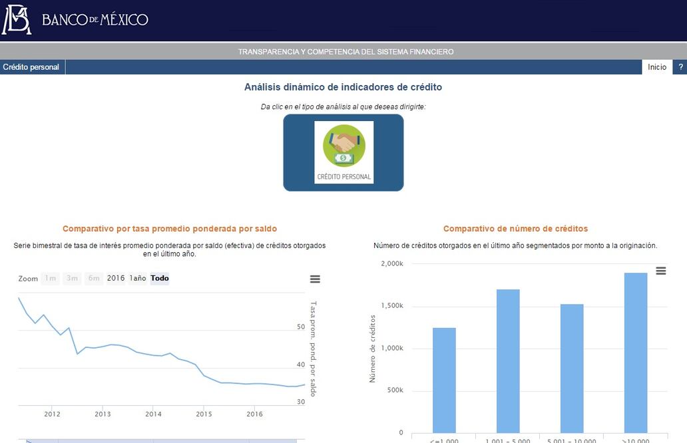Screen dimensions: 687x443
Task: Open the Crédito Personal analysis tile
Action: [x=343, y=152]
